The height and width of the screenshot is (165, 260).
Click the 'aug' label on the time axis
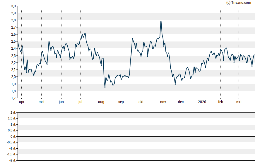[101, 102]
